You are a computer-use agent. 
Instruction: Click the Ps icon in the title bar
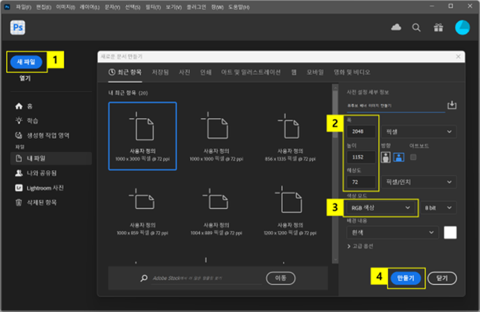point(7,7)
